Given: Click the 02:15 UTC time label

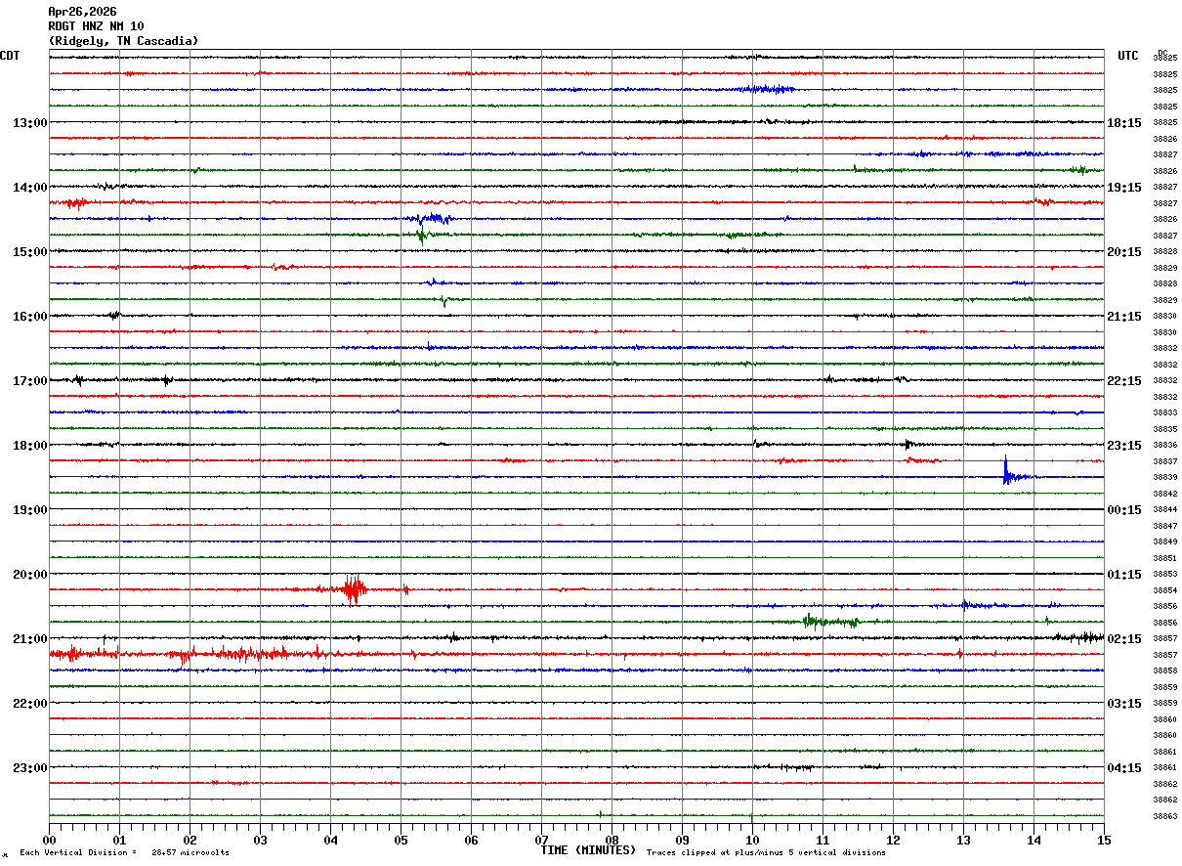Looking at the screenshot, I should click(1124, 639).
